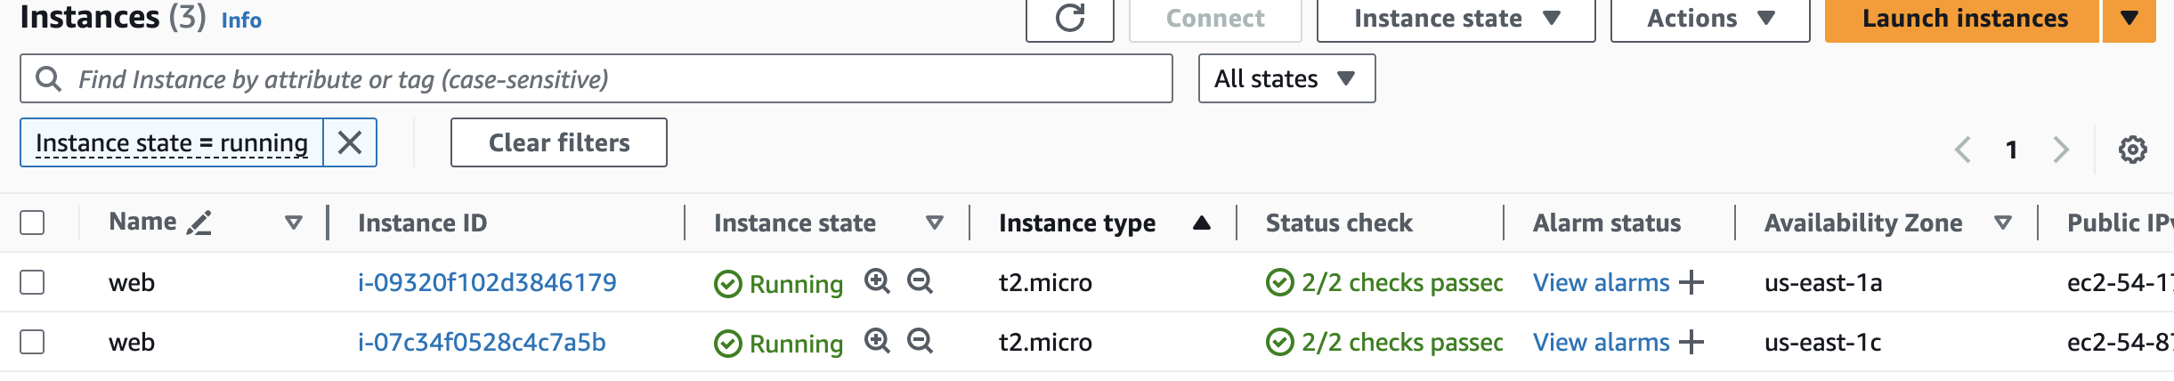
Task: Click zoom-out icon for instance i-09320f102d3846179
Action: tap(920, 282)
